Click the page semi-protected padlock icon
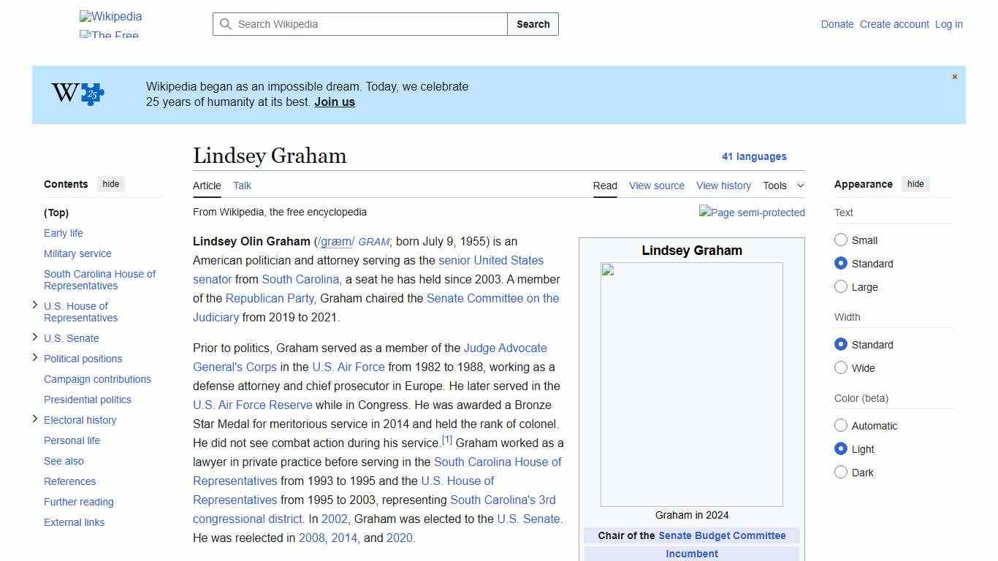Screen dimensions: 998x561 coord(752,213)
